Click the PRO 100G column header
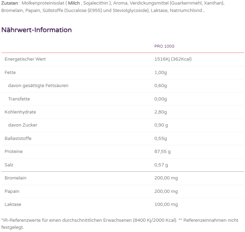 point(165,46)
